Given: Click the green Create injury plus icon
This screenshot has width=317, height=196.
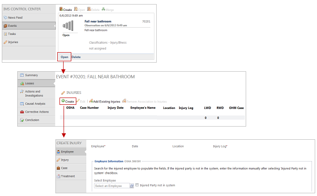Looking at the screenshot, I should tap(63, 101).
